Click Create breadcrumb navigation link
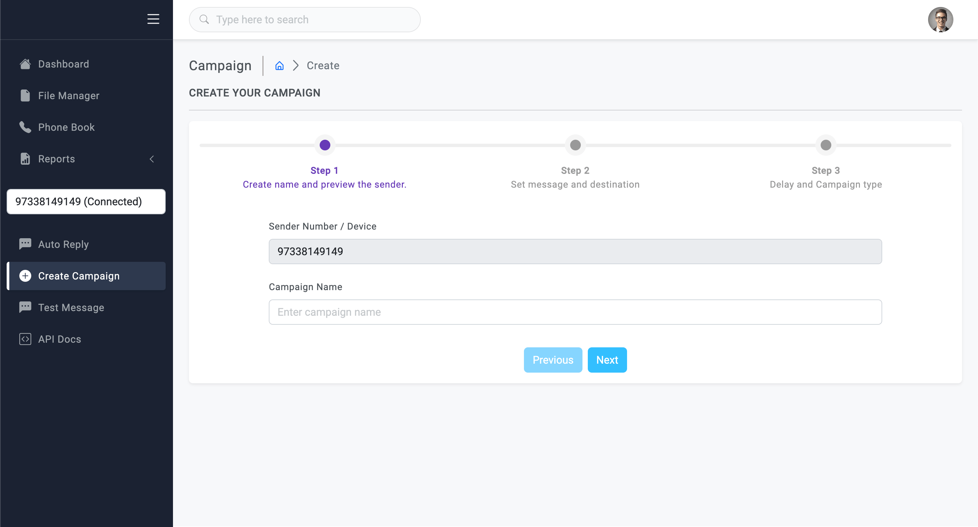The height and width of the screenshot is (527, 978). [323, 66]
